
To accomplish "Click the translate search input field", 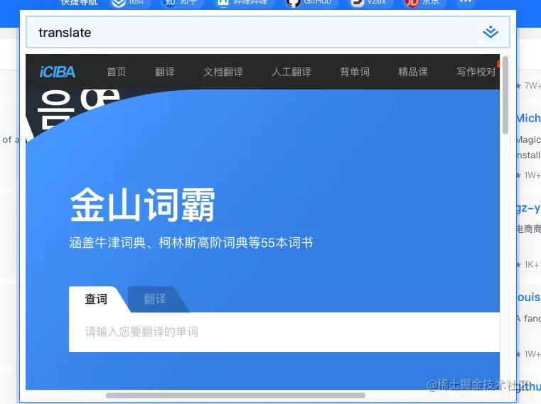I will point(268,33).
